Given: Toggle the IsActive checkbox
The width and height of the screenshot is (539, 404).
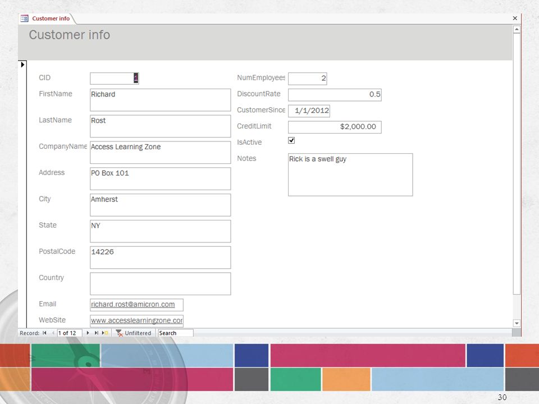Looking at the screenshot, I should (291, 140).
